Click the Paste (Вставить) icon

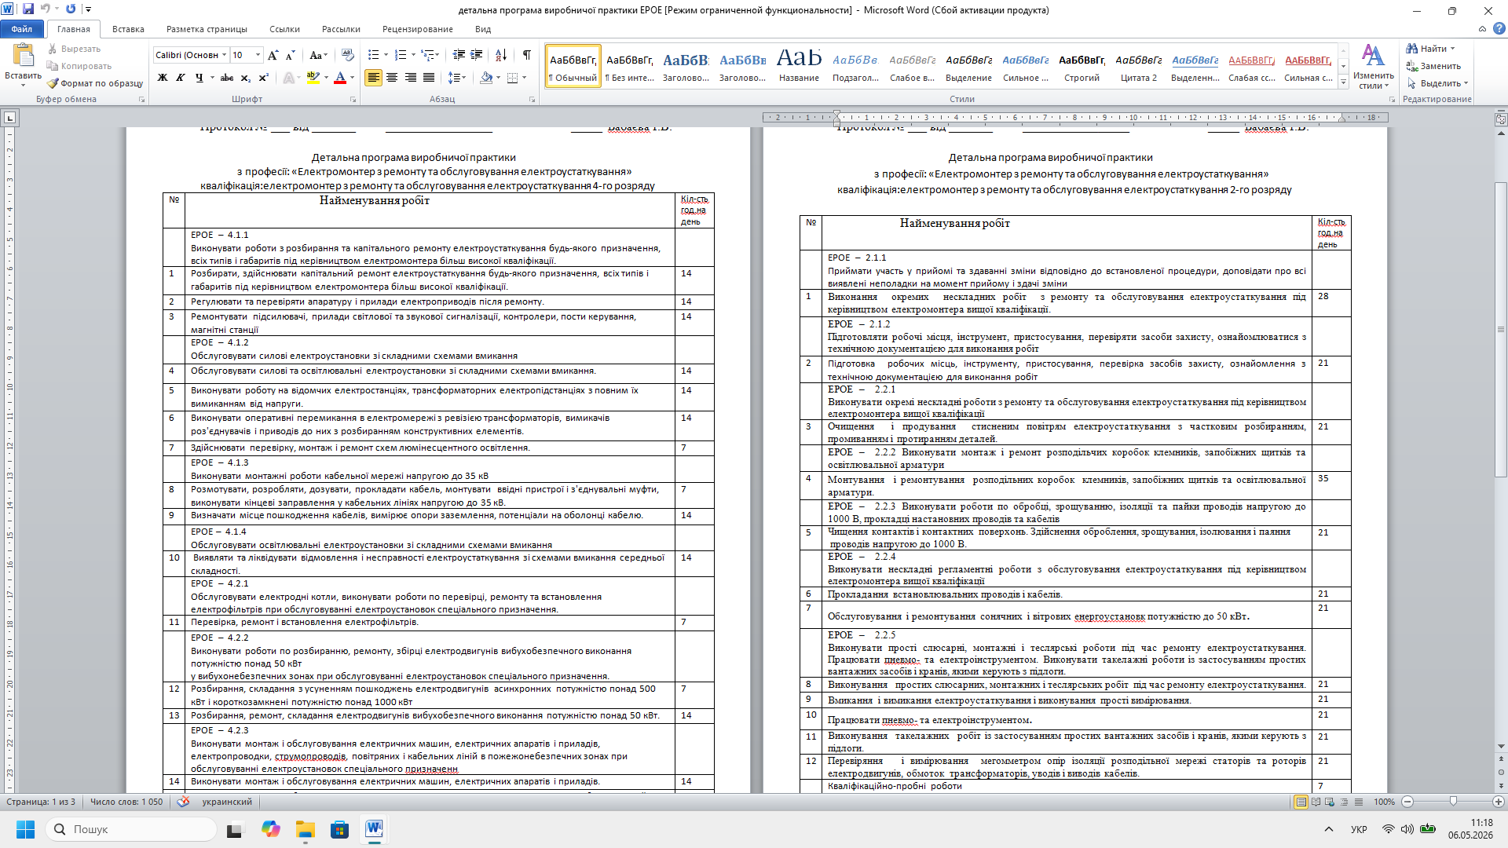(23, 55)
